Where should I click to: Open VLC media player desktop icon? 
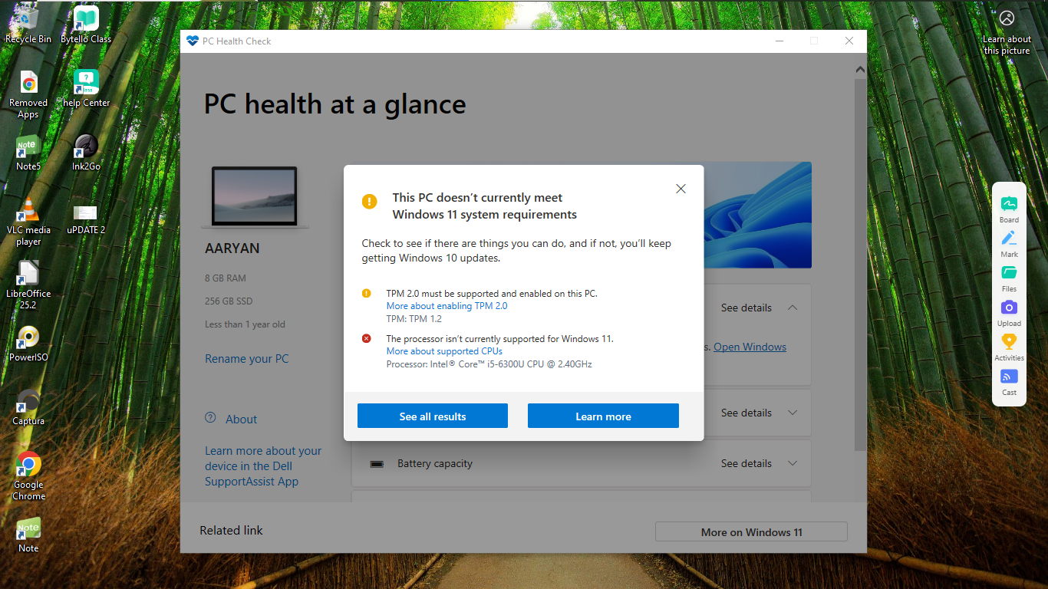click(x=28, y=222)
